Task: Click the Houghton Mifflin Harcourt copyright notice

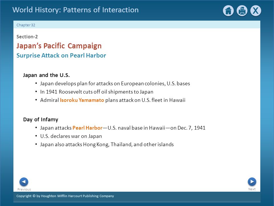Action: tap(65, 196)
